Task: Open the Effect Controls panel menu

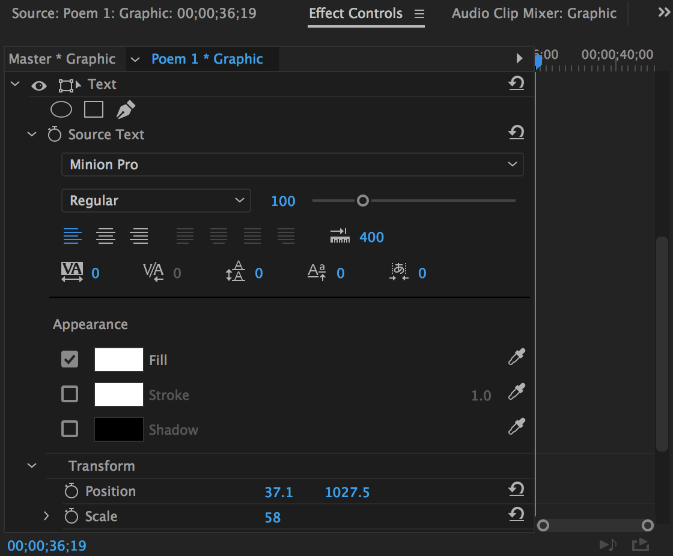Action: 419,14
